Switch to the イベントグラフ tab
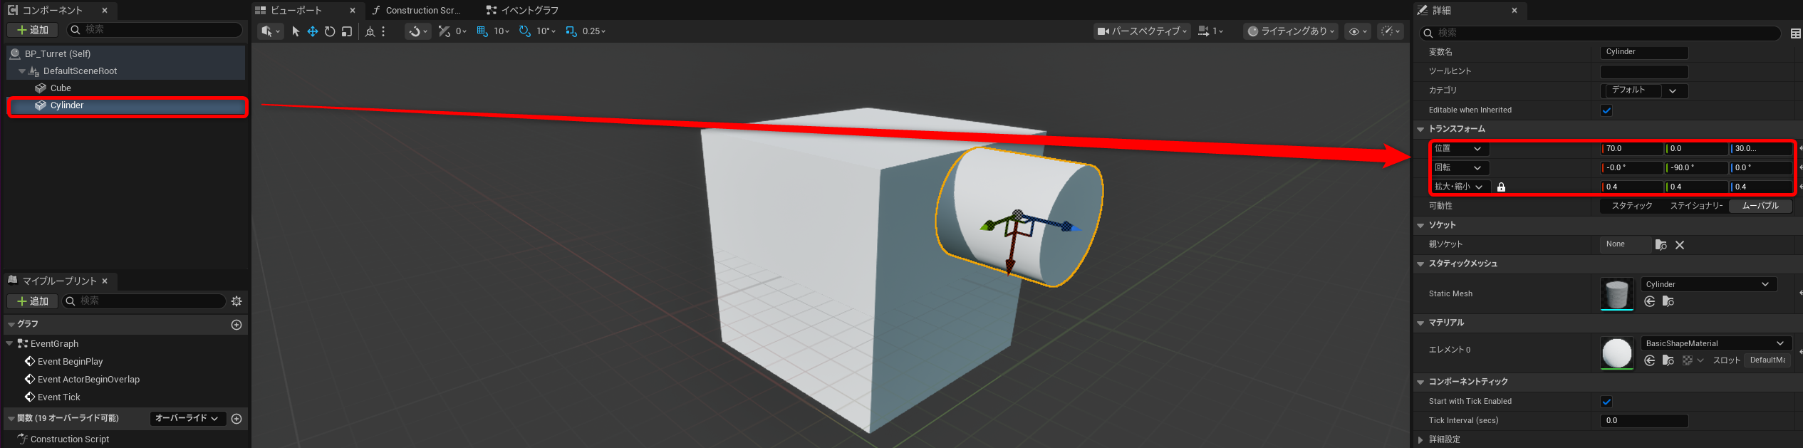The image size is (1803, 448). 523,10
